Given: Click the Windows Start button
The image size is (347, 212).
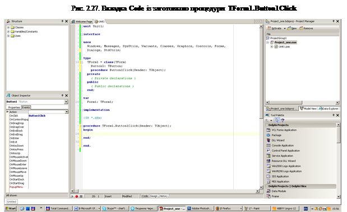Looking at the screenshot, I should [x=11, y=209].
